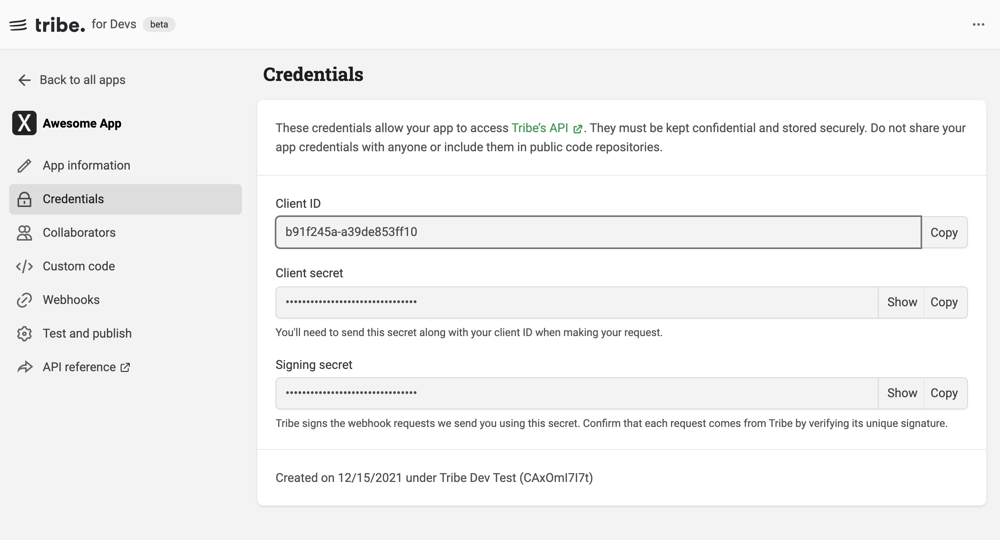Image resolution: width=1000 pixels, height=540 pixels.
Task: Click the Awesome App X logo
Action: tap(24, 123)
